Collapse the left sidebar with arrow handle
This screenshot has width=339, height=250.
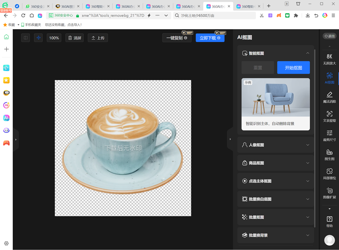tap(16, 139)
